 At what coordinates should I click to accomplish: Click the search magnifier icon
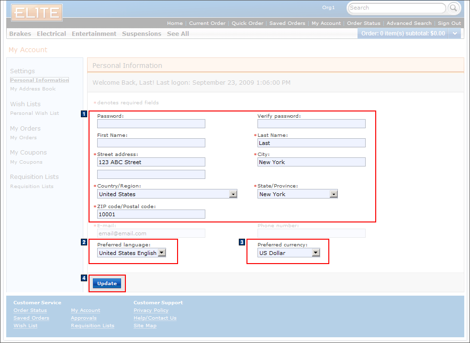point(454,8)
